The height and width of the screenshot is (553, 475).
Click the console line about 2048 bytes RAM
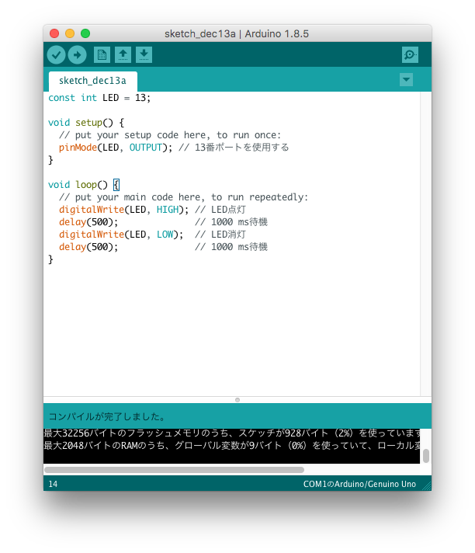pos(232,446)
